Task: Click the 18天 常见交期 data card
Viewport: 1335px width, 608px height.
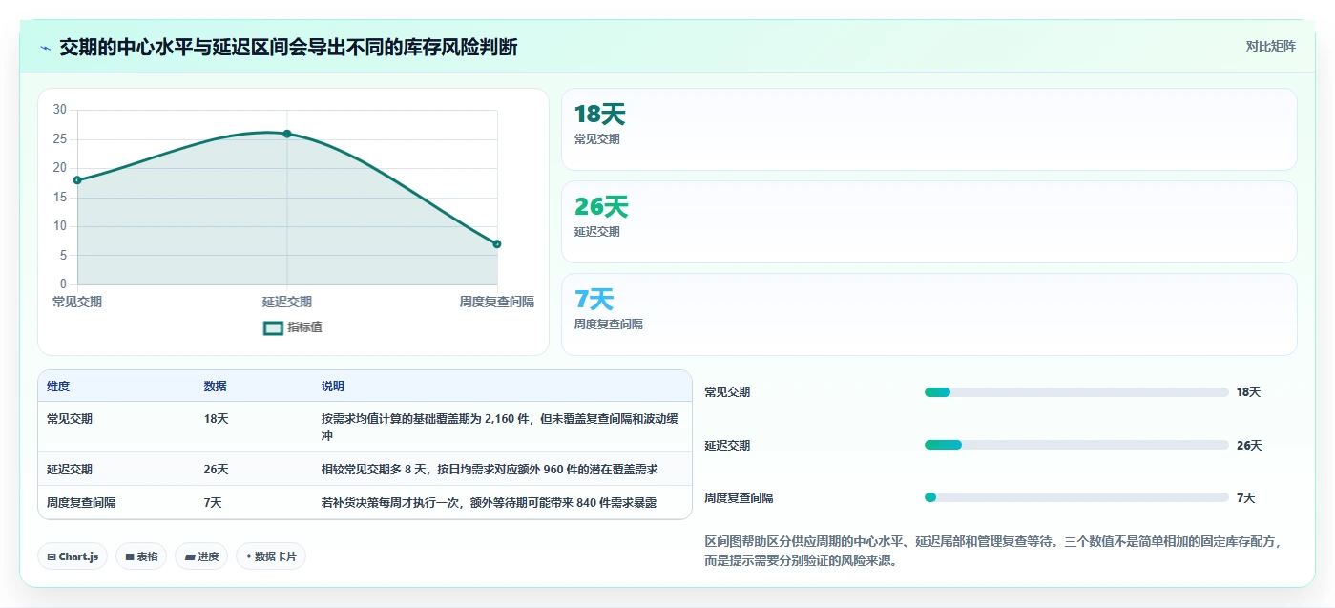Action: [928, 129]
